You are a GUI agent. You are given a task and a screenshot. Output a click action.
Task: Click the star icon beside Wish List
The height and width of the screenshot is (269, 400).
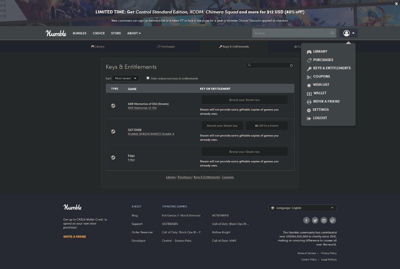coord(309,85)
